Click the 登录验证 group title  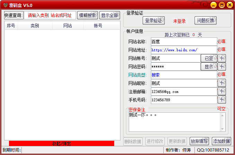pos(135,13)
